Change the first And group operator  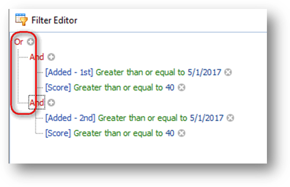37,57
